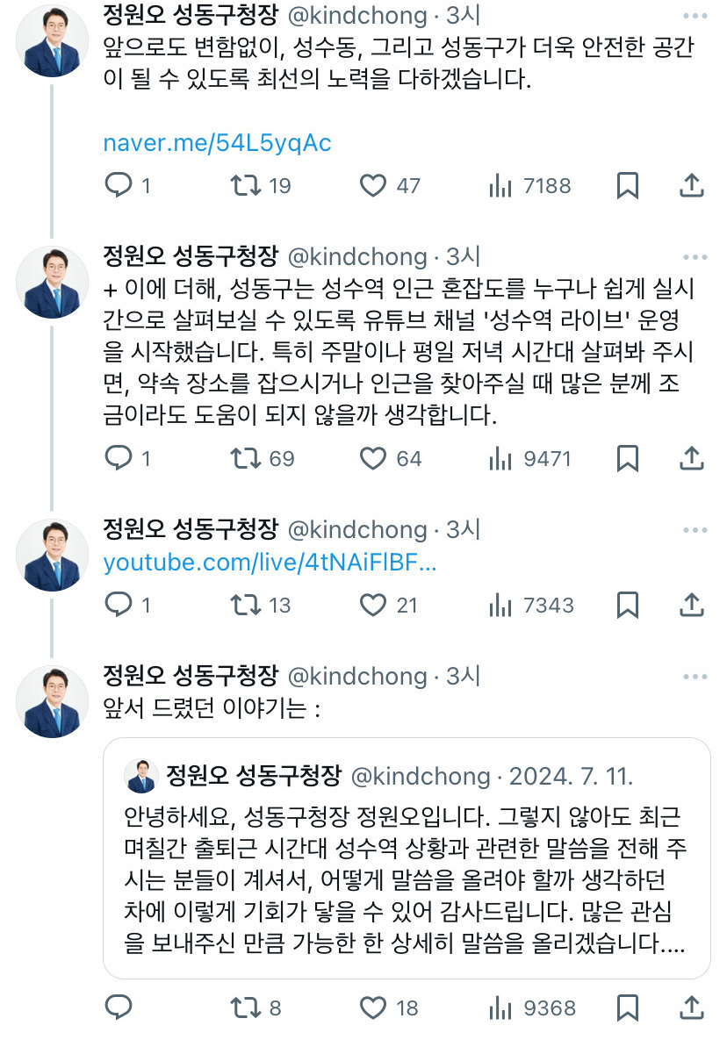Bookmark the naver.me link tweet

[627, 185]
